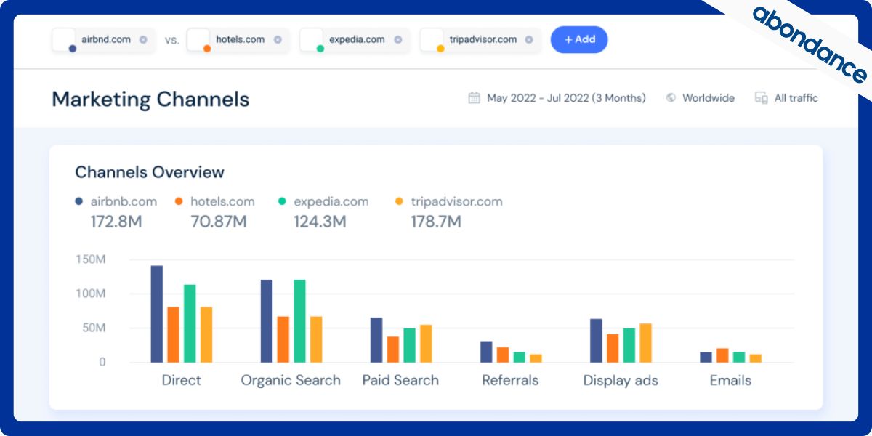Click expedia.com legend label

coord(331,201)
